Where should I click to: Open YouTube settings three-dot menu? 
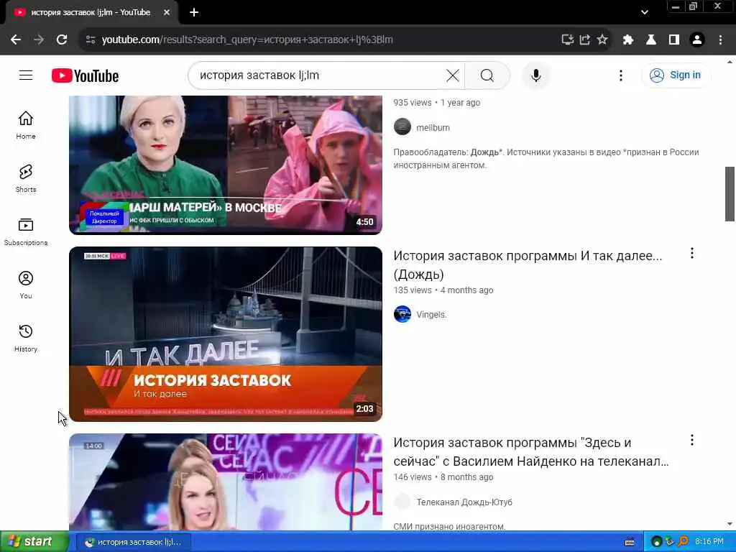pyautogui.click(x=620, y=75)
